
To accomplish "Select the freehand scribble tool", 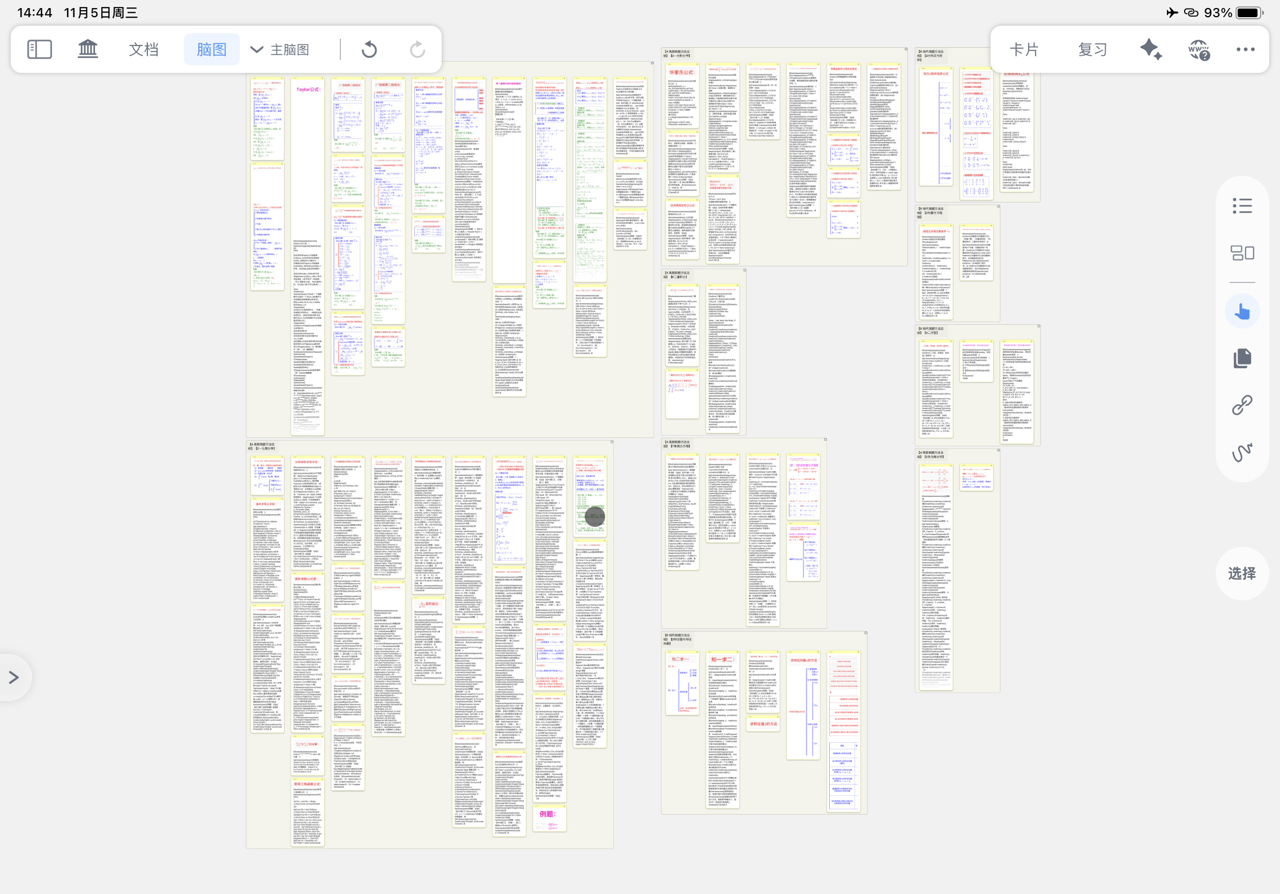I will 1242,452.
